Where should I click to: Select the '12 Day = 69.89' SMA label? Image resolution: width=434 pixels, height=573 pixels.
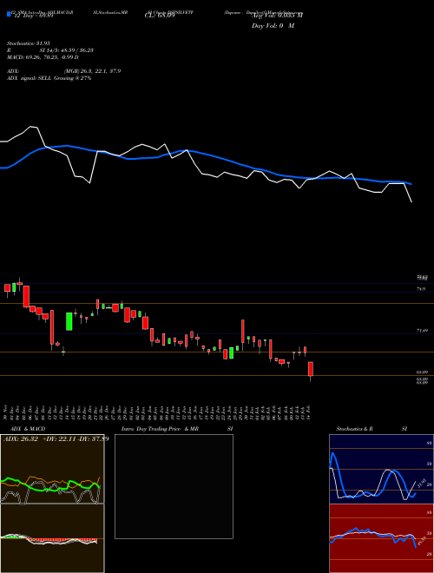click(33, 16)
